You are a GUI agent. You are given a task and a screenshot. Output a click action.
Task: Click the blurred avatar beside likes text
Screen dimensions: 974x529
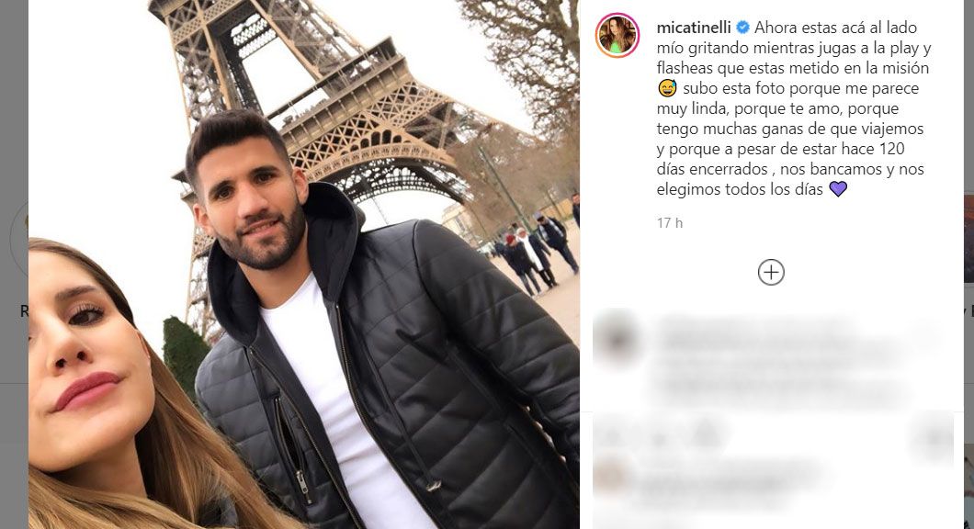[x=610, y=477]
